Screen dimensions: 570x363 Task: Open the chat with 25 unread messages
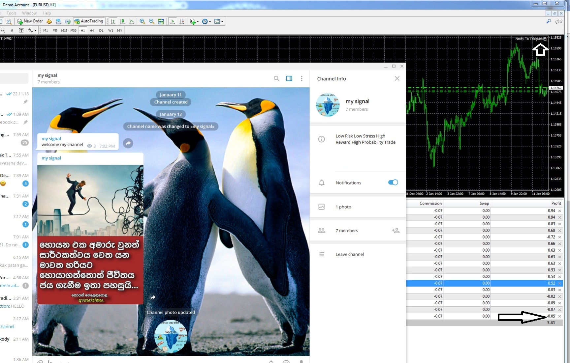(15, 139)
